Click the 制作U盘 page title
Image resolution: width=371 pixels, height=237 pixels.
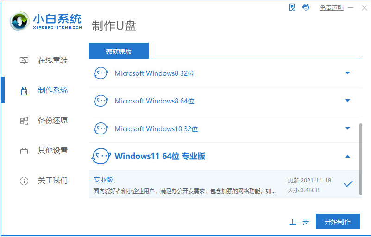114,26
